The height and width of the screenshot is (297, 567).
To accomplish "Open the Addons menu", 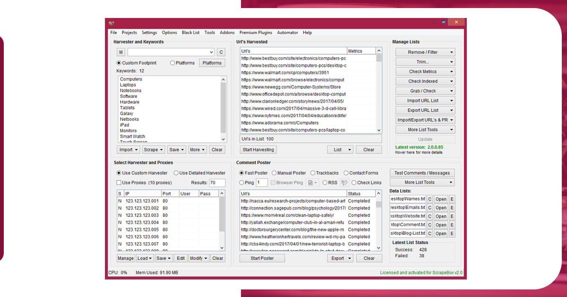I will [x=227, y=33].
